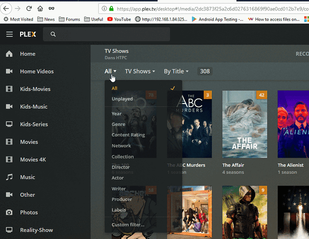Click the private browsing mask icon
Viewport: 309px width, 239px height.
52,9
